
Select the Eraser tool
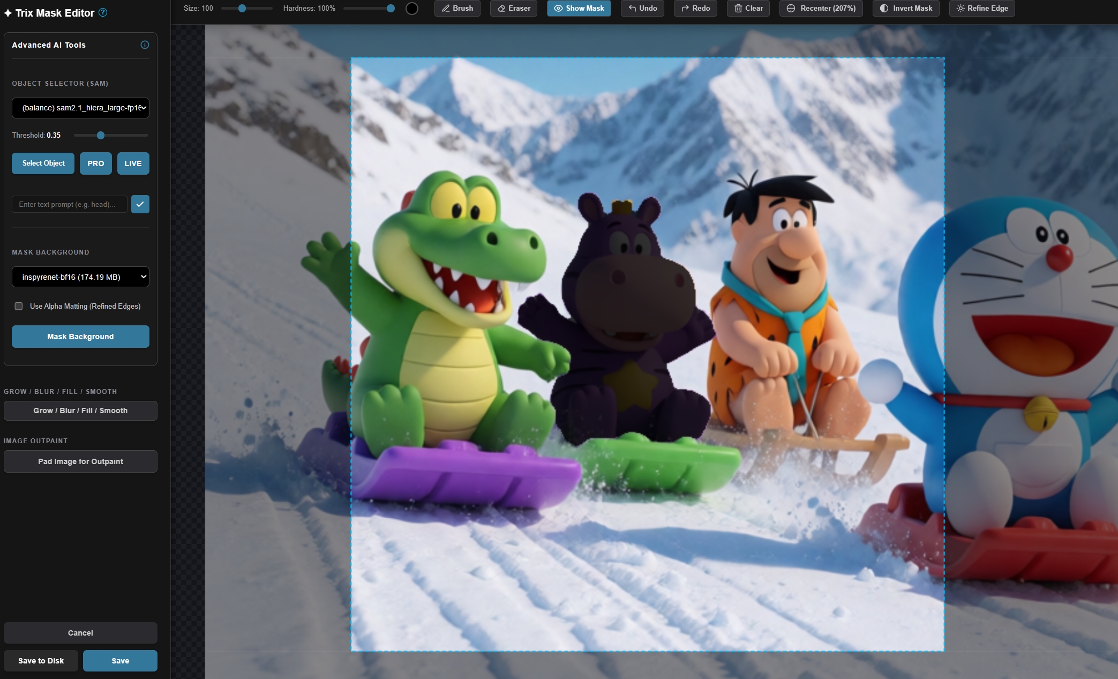coord(514,9)
